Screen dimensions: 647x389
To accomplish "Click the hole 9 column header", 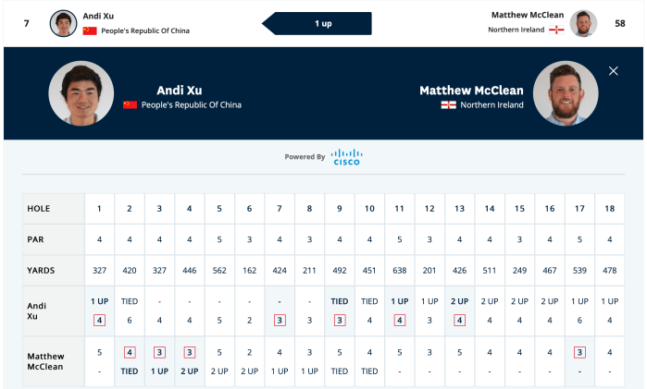I will 340,210.
